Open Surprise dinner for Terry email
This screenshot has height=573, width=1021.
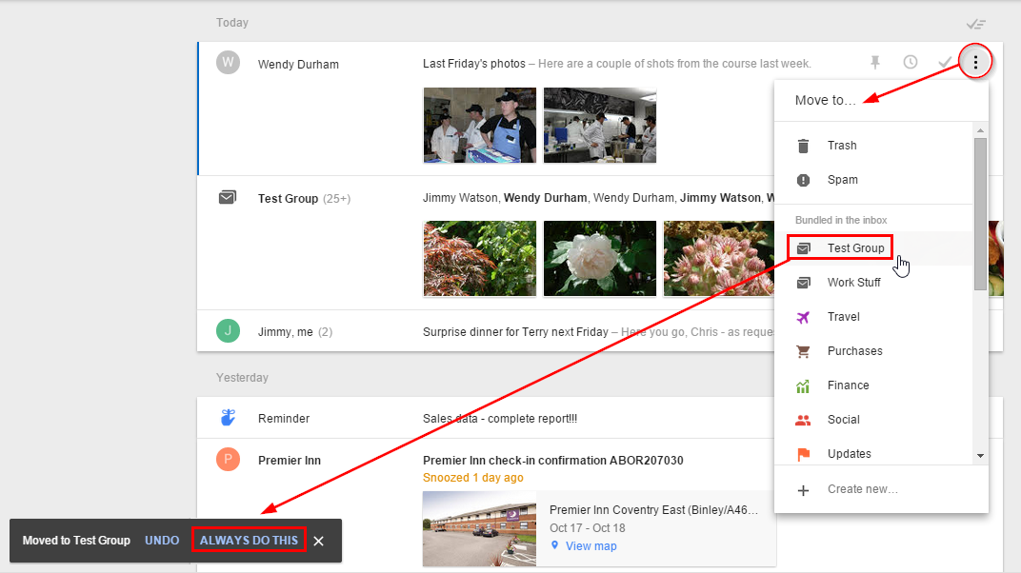click(515, 331)
